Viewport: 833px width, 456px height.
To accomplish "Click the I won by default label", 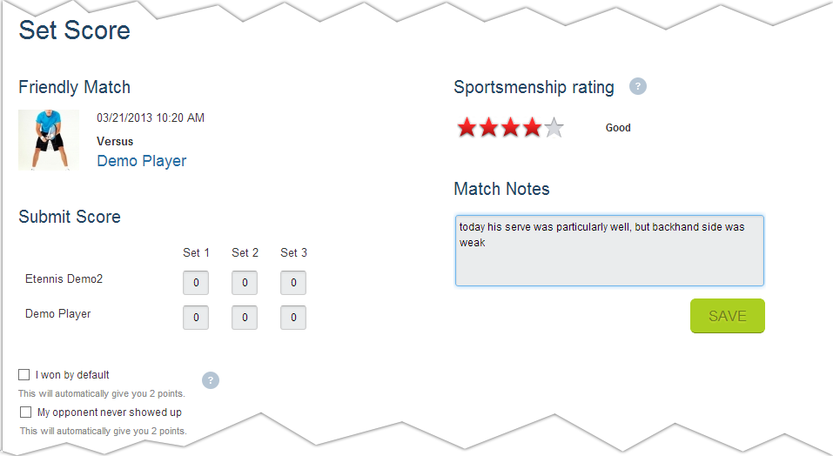I will tap(72, 375).
